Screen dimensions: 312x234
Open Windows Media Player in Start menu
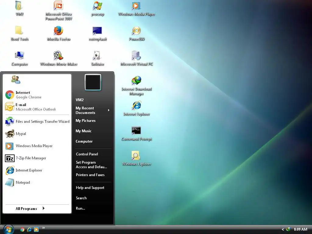pos(37,146)
